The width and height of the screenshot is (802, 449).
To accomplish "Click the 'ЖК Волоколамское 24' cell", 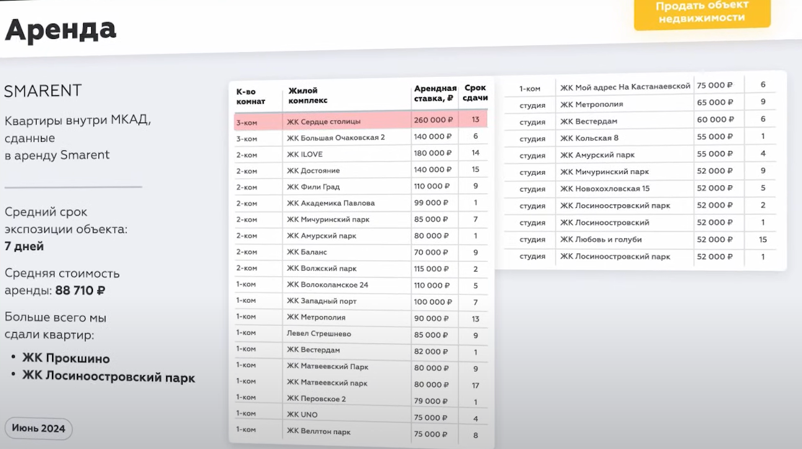I will [328, 285].
